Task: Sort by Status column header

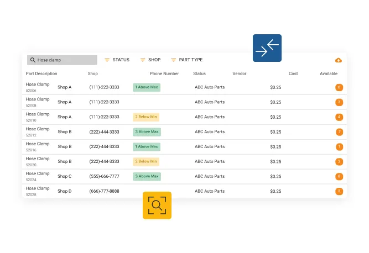Action: [x=199, y=73]
